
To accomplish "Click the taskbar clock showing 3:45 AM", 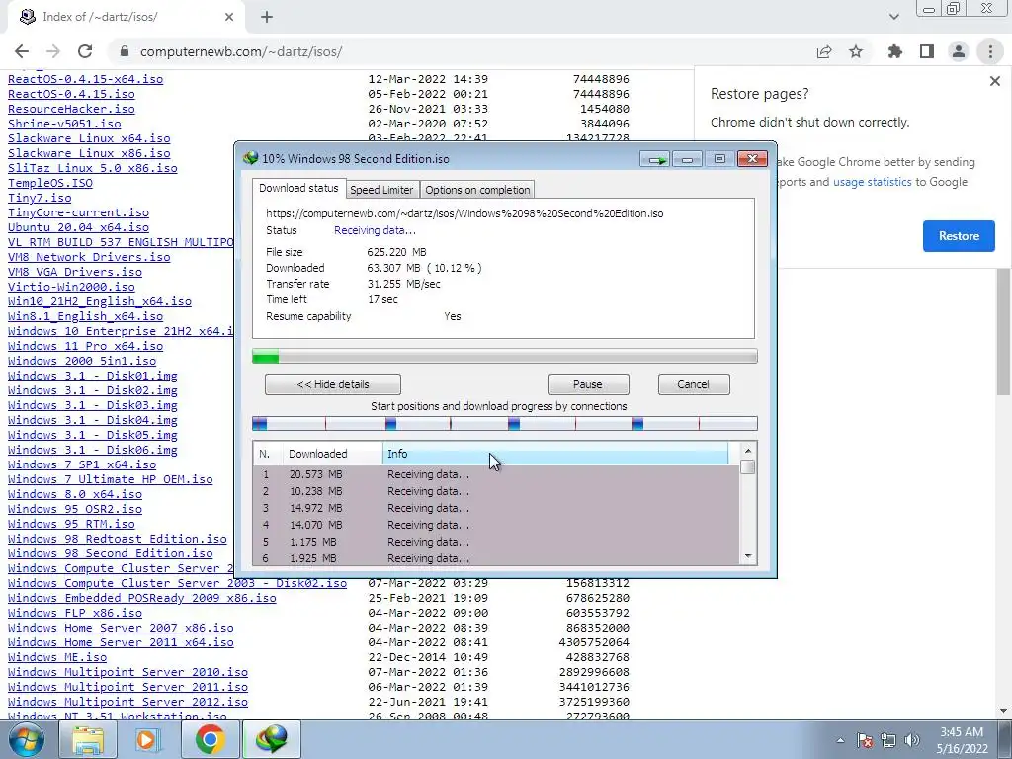I will click(962, 740).
